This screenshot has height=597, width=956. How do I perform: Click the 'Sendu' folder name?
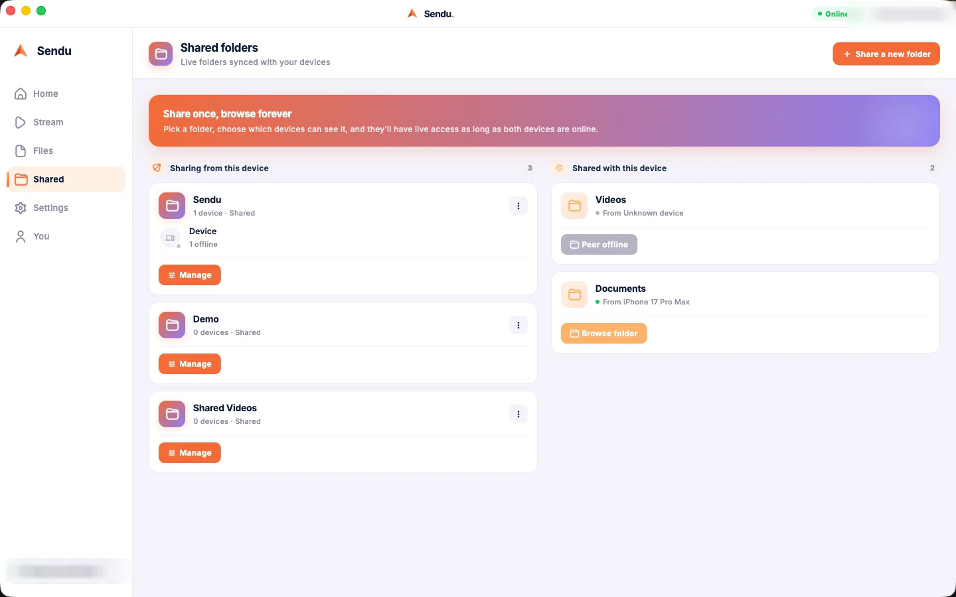[x=207, y=200]
